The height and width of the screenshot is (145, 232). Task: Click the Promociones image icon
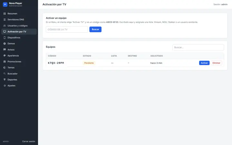pos(5,62)
